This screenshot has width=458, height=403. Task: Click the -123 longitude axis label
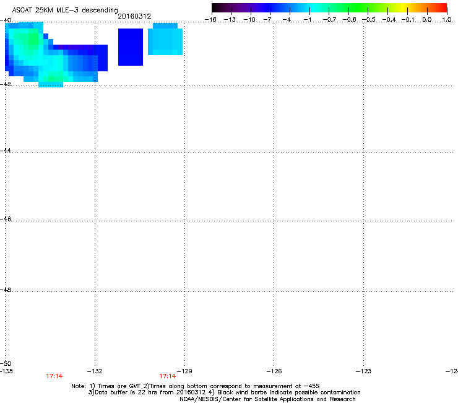click(x=363, y=371)
